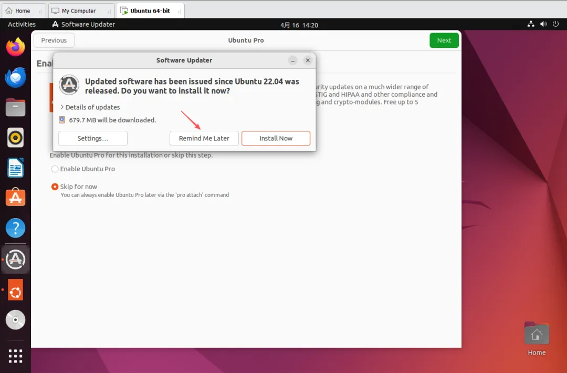Select Skip for now radio option
The image size is (567, 373).
pos(55,186)
